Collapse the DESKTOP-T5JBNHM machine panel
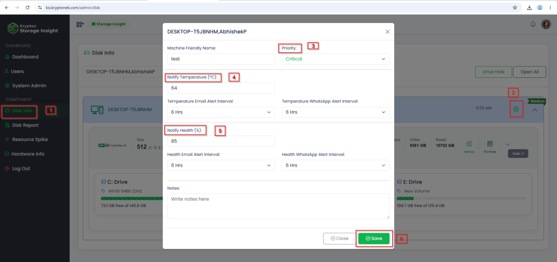 pyautogui.click(x=535, y=110)
